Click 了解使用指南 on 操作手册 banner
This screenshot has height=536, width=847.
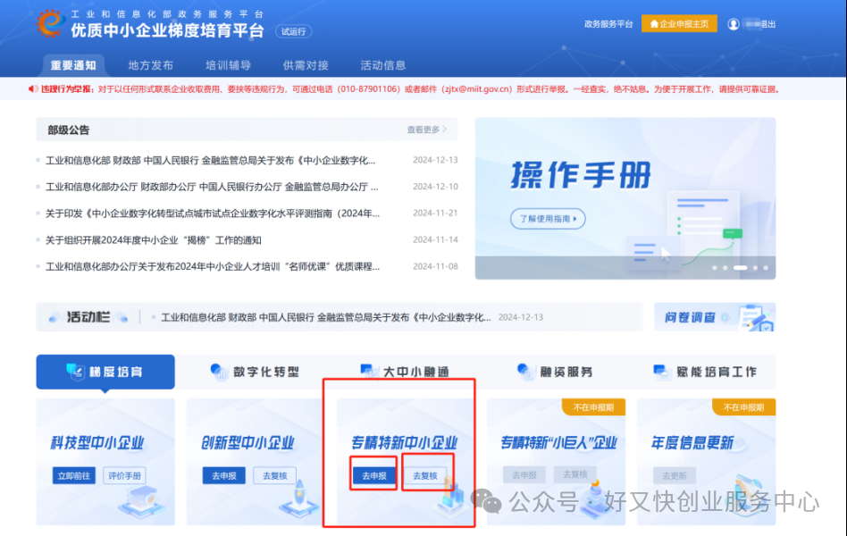548,219
